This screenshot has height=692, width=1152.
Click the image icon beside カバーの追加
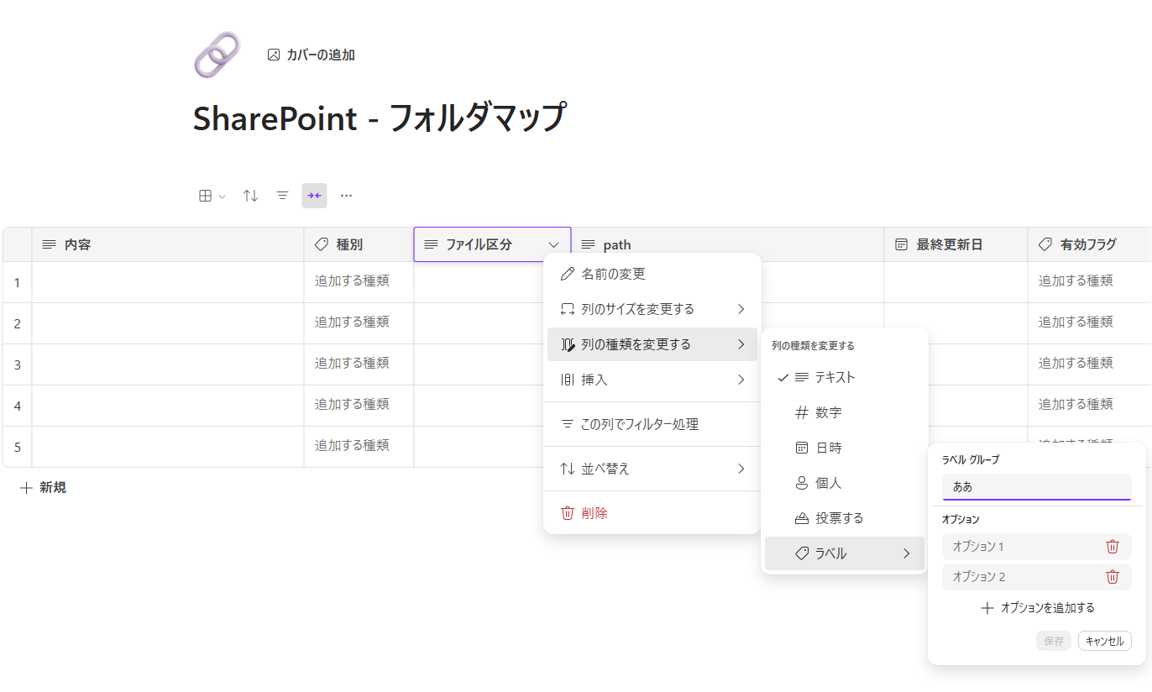(x=273, y=55)
